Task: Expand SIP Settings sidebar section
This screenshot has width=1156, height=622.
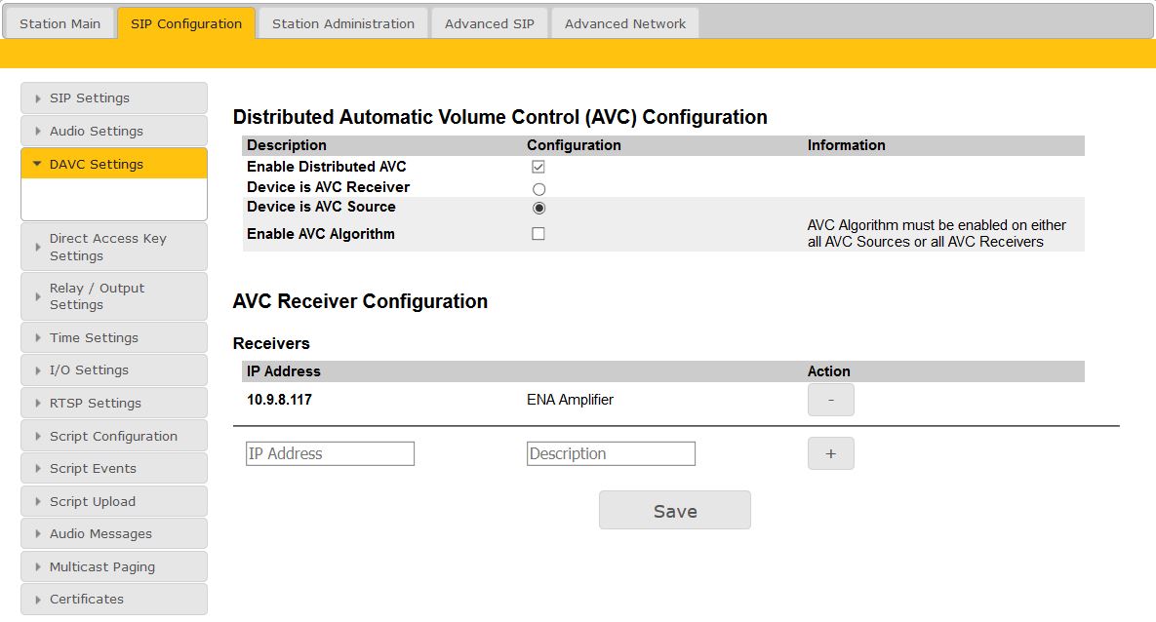Action: click(113, 98)
